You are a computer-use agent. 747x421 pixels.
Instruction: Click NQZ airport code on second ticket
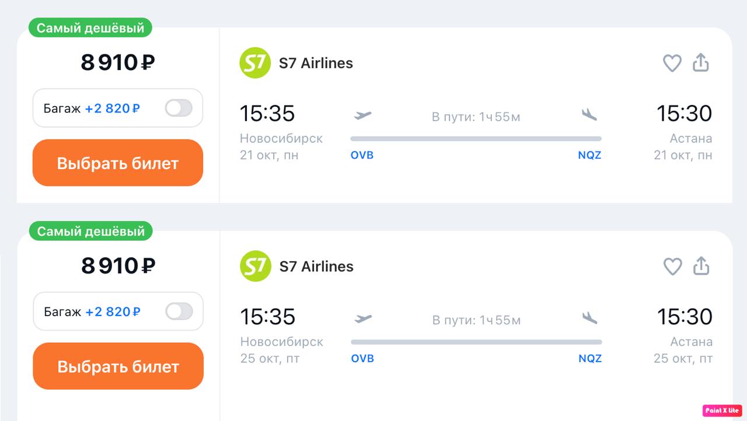(x=590, y=359)
